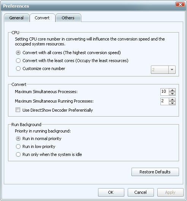
Task: Switch to the General tab
Action: click(x=17, y=18)
